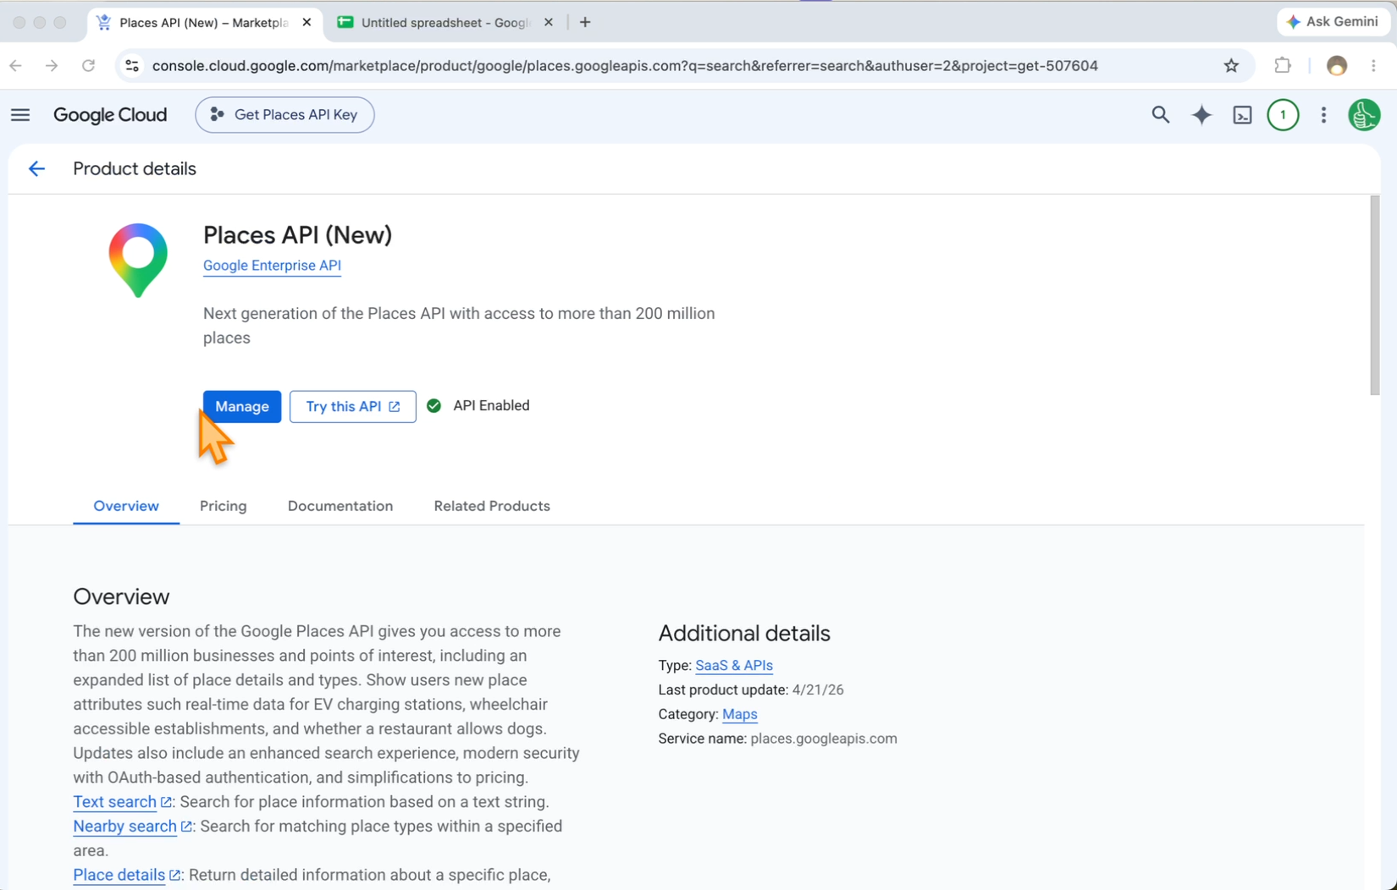This screenshot has width=1397, height=890.
Task: Switch to the Pricing tab
Action: pyautogui.click(x=224, y=506)
